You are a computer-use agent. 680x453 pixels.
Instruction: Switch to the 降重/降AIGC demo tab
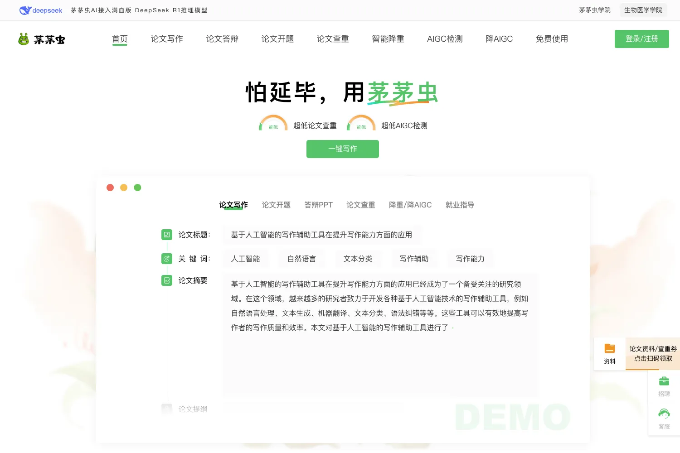pos(410,205)
